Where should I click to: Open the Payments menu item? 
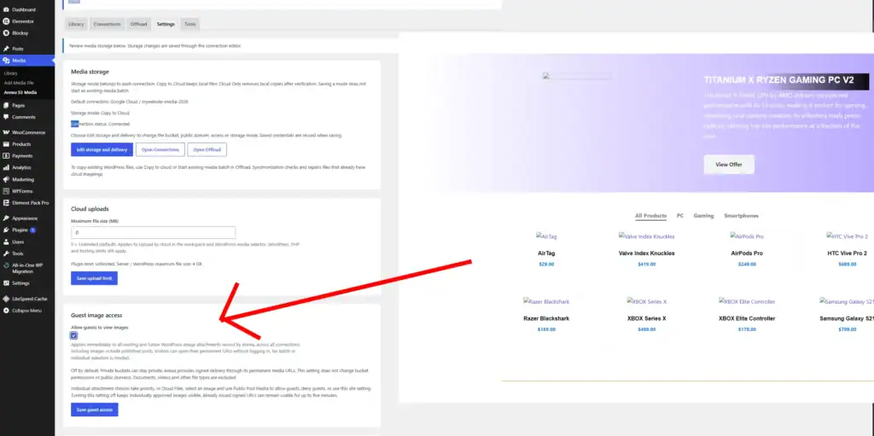[x=22, y=156]
